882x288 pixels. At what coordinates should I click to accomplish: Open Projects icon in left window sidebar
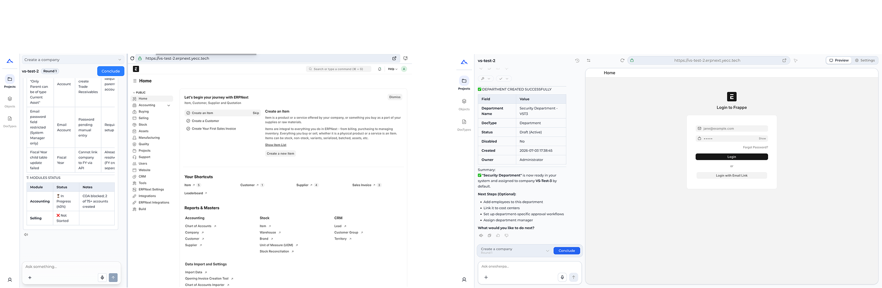click(x=10, y=79)
